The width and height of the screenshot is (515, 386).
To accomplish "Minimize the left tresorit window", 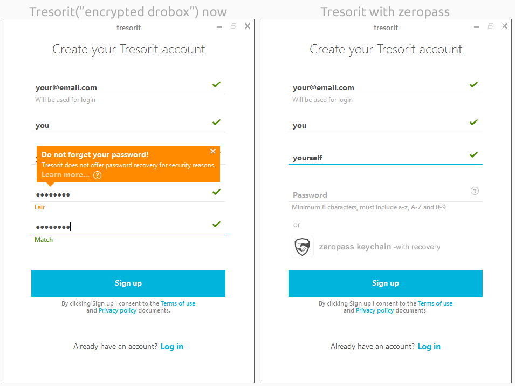I will pyautogui.click(x=219, y=26).
